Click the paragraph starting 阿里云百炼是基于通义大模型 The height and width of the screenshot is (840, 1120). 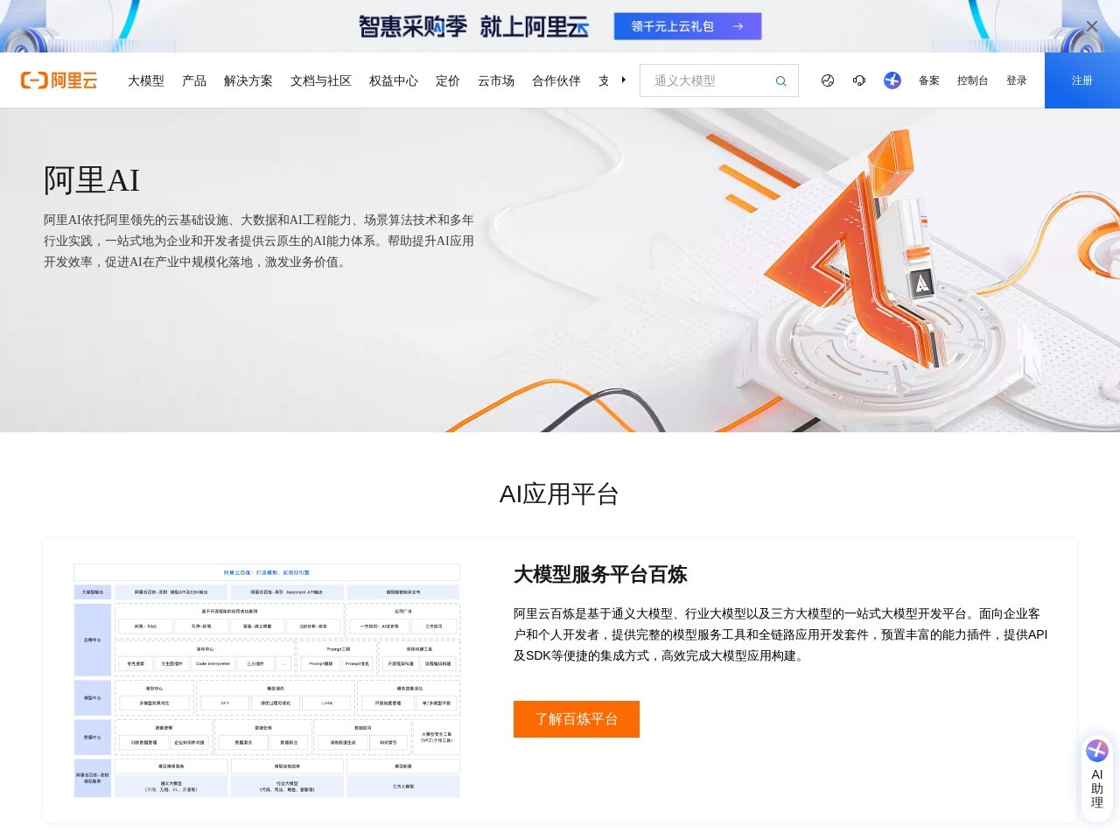click(780, 634)
